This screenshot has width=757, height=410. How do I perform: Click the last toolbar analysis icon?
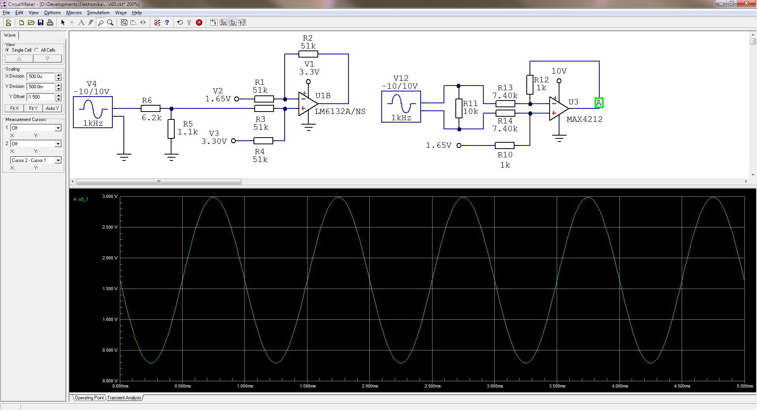[x=242, y=22]
